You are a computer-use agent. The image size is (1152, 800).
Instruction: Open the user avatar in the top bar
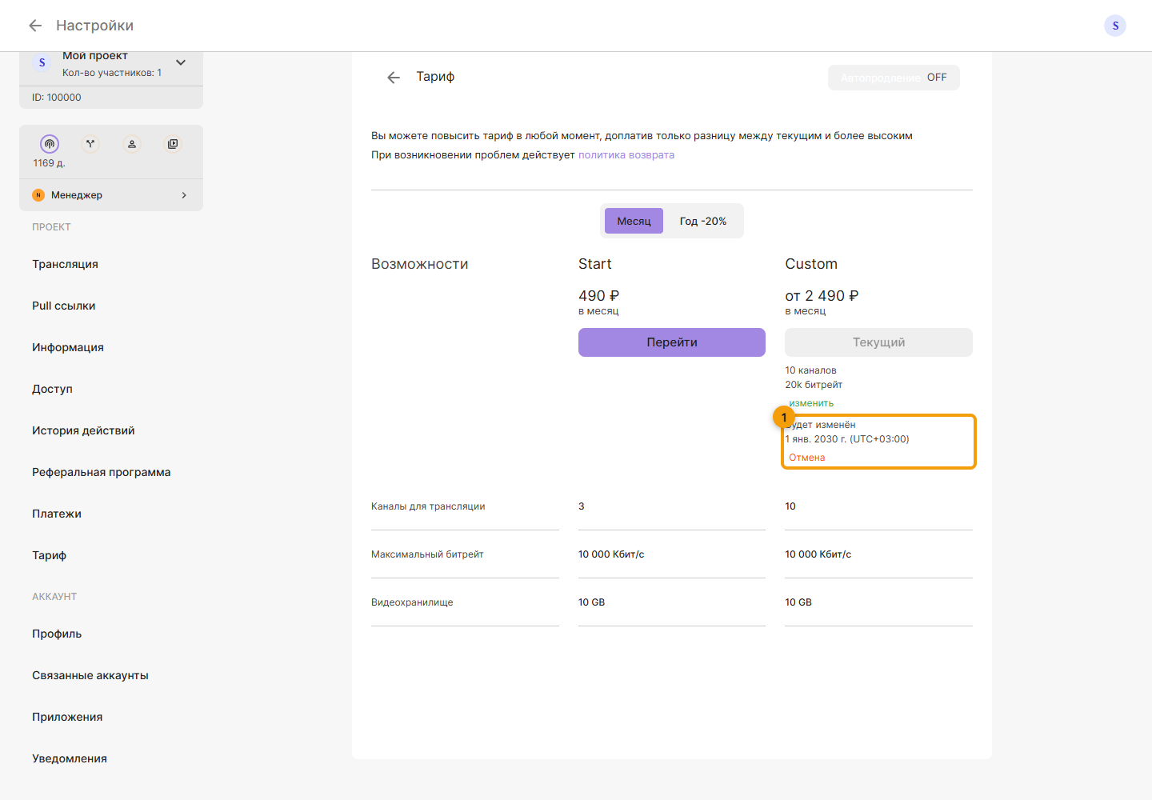[1115, 26]
